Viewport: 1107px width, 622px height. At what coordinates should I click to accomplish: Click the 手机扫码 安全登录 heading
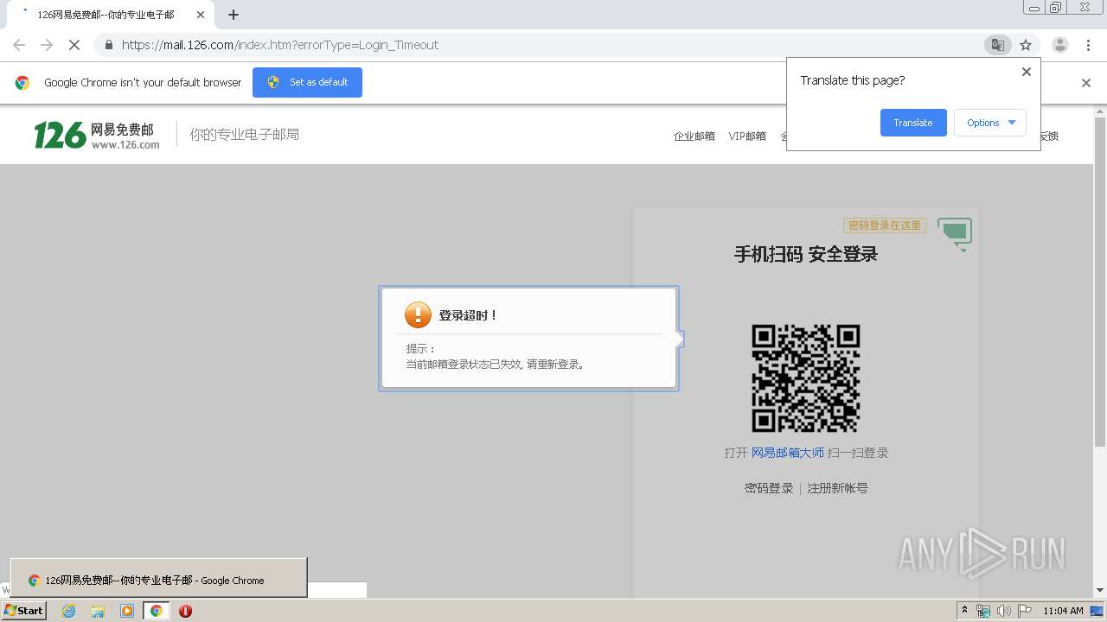pyautogui.click(x=806, y=254)
